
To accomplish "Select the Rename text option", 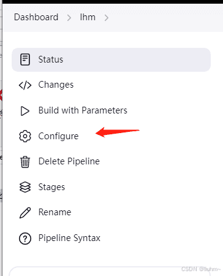I will (55, 212).
